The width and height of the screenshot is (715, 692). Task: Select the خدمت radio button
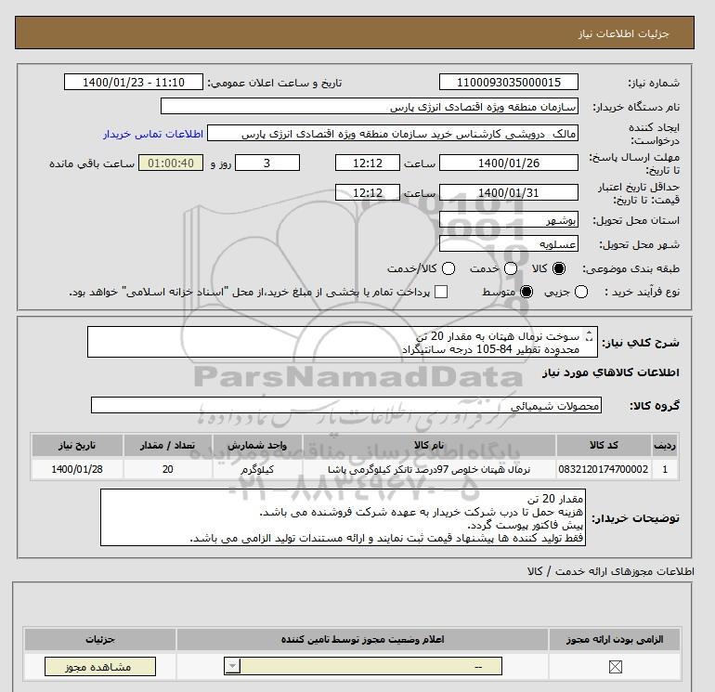tap(511, 268)
